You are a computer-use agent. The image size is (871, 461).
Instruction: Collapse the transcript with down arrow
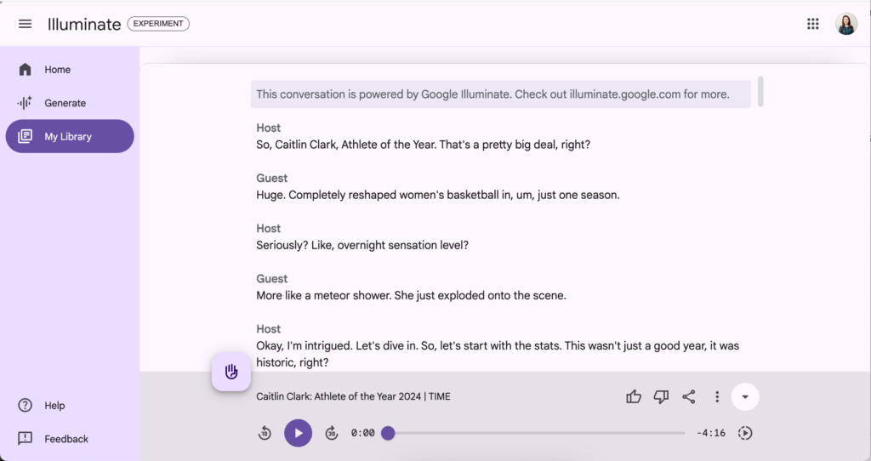(745, 396)
